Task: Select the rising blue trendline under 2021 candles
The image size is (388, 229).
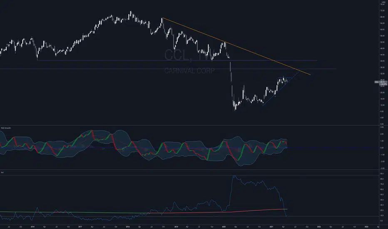Action: coord(280,89)
